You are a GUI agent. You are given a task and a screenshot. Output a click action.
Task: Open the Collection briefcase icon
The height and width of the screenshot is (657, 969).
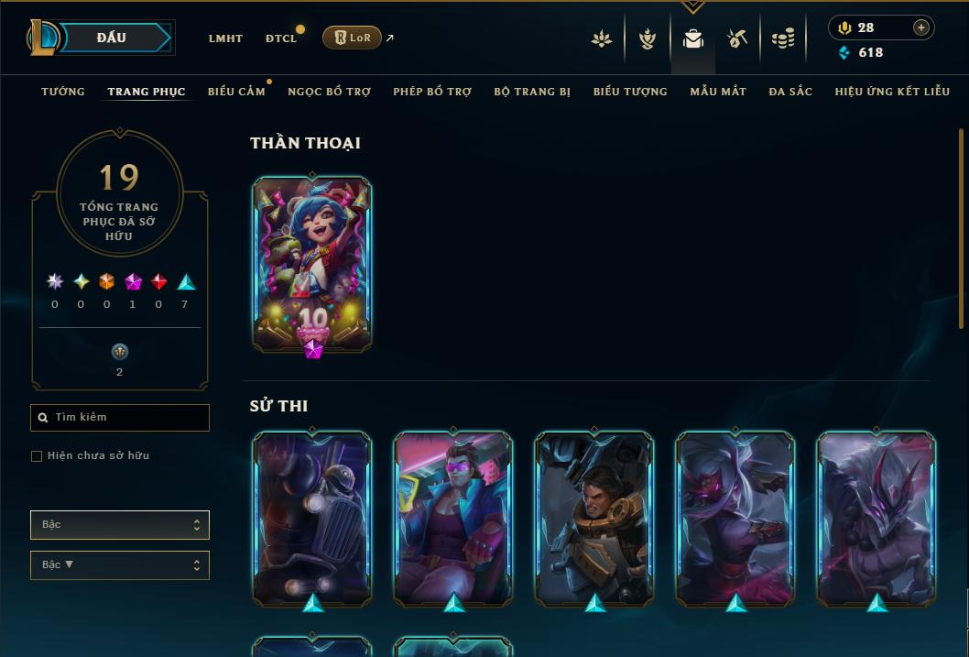[x=692, y=38]
